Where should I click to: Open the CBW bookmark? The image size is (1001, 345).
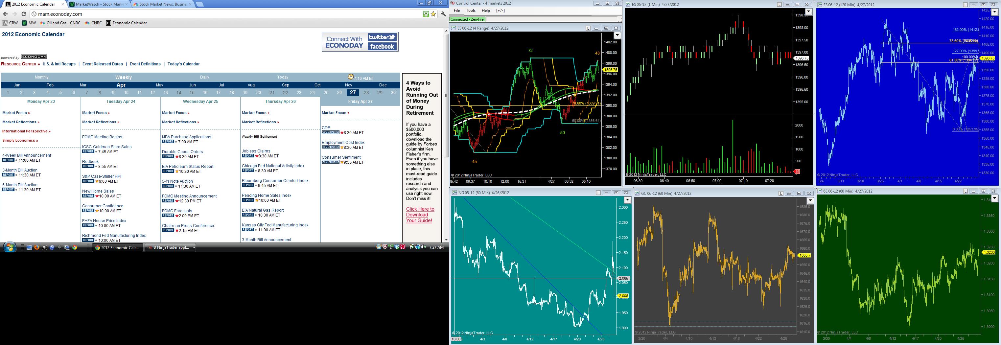tap(10, 23)
